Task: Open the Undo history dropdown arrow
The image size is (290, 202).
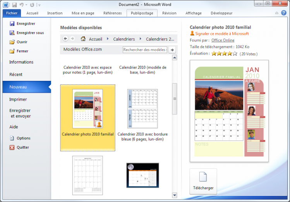Action: 26,5
